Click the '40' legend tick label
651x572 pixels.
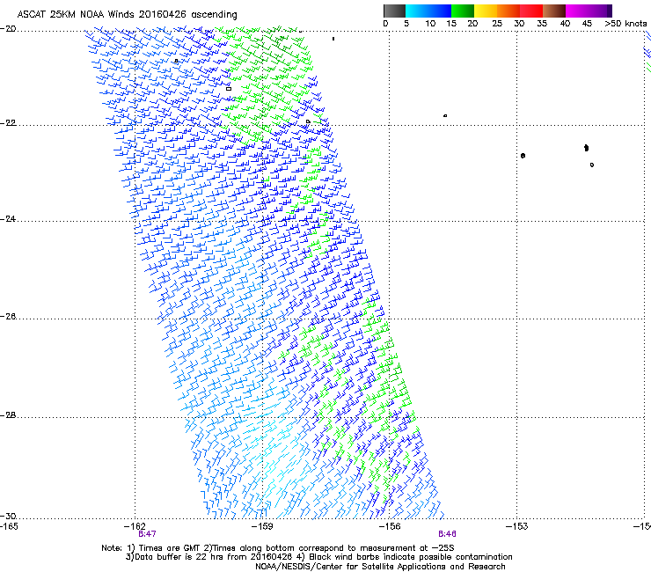tap(565, 24)
